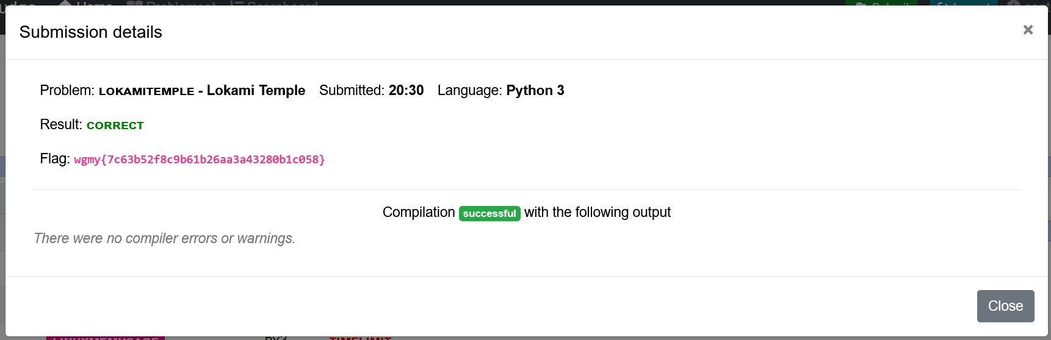Screen dimensions: 1051x340
Task: Click the LOKAMITEMPLE problem name
Action: coord(146,91)
